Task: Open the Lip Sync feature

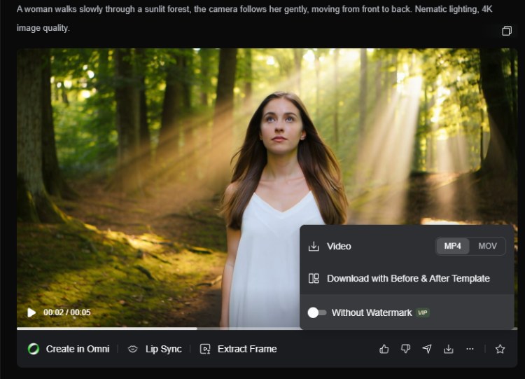Action: [155, 349]
